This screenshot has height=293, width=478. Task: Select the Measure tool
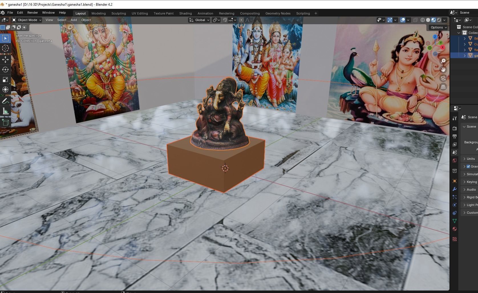(5, 111)
